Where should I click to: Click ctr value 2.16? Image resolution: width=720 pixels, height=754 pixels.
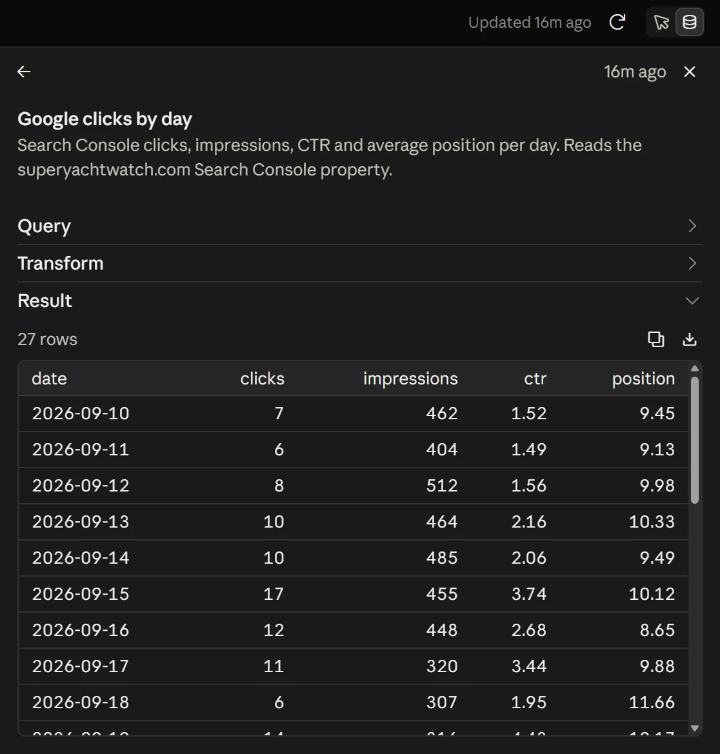(x=528, y=522)
